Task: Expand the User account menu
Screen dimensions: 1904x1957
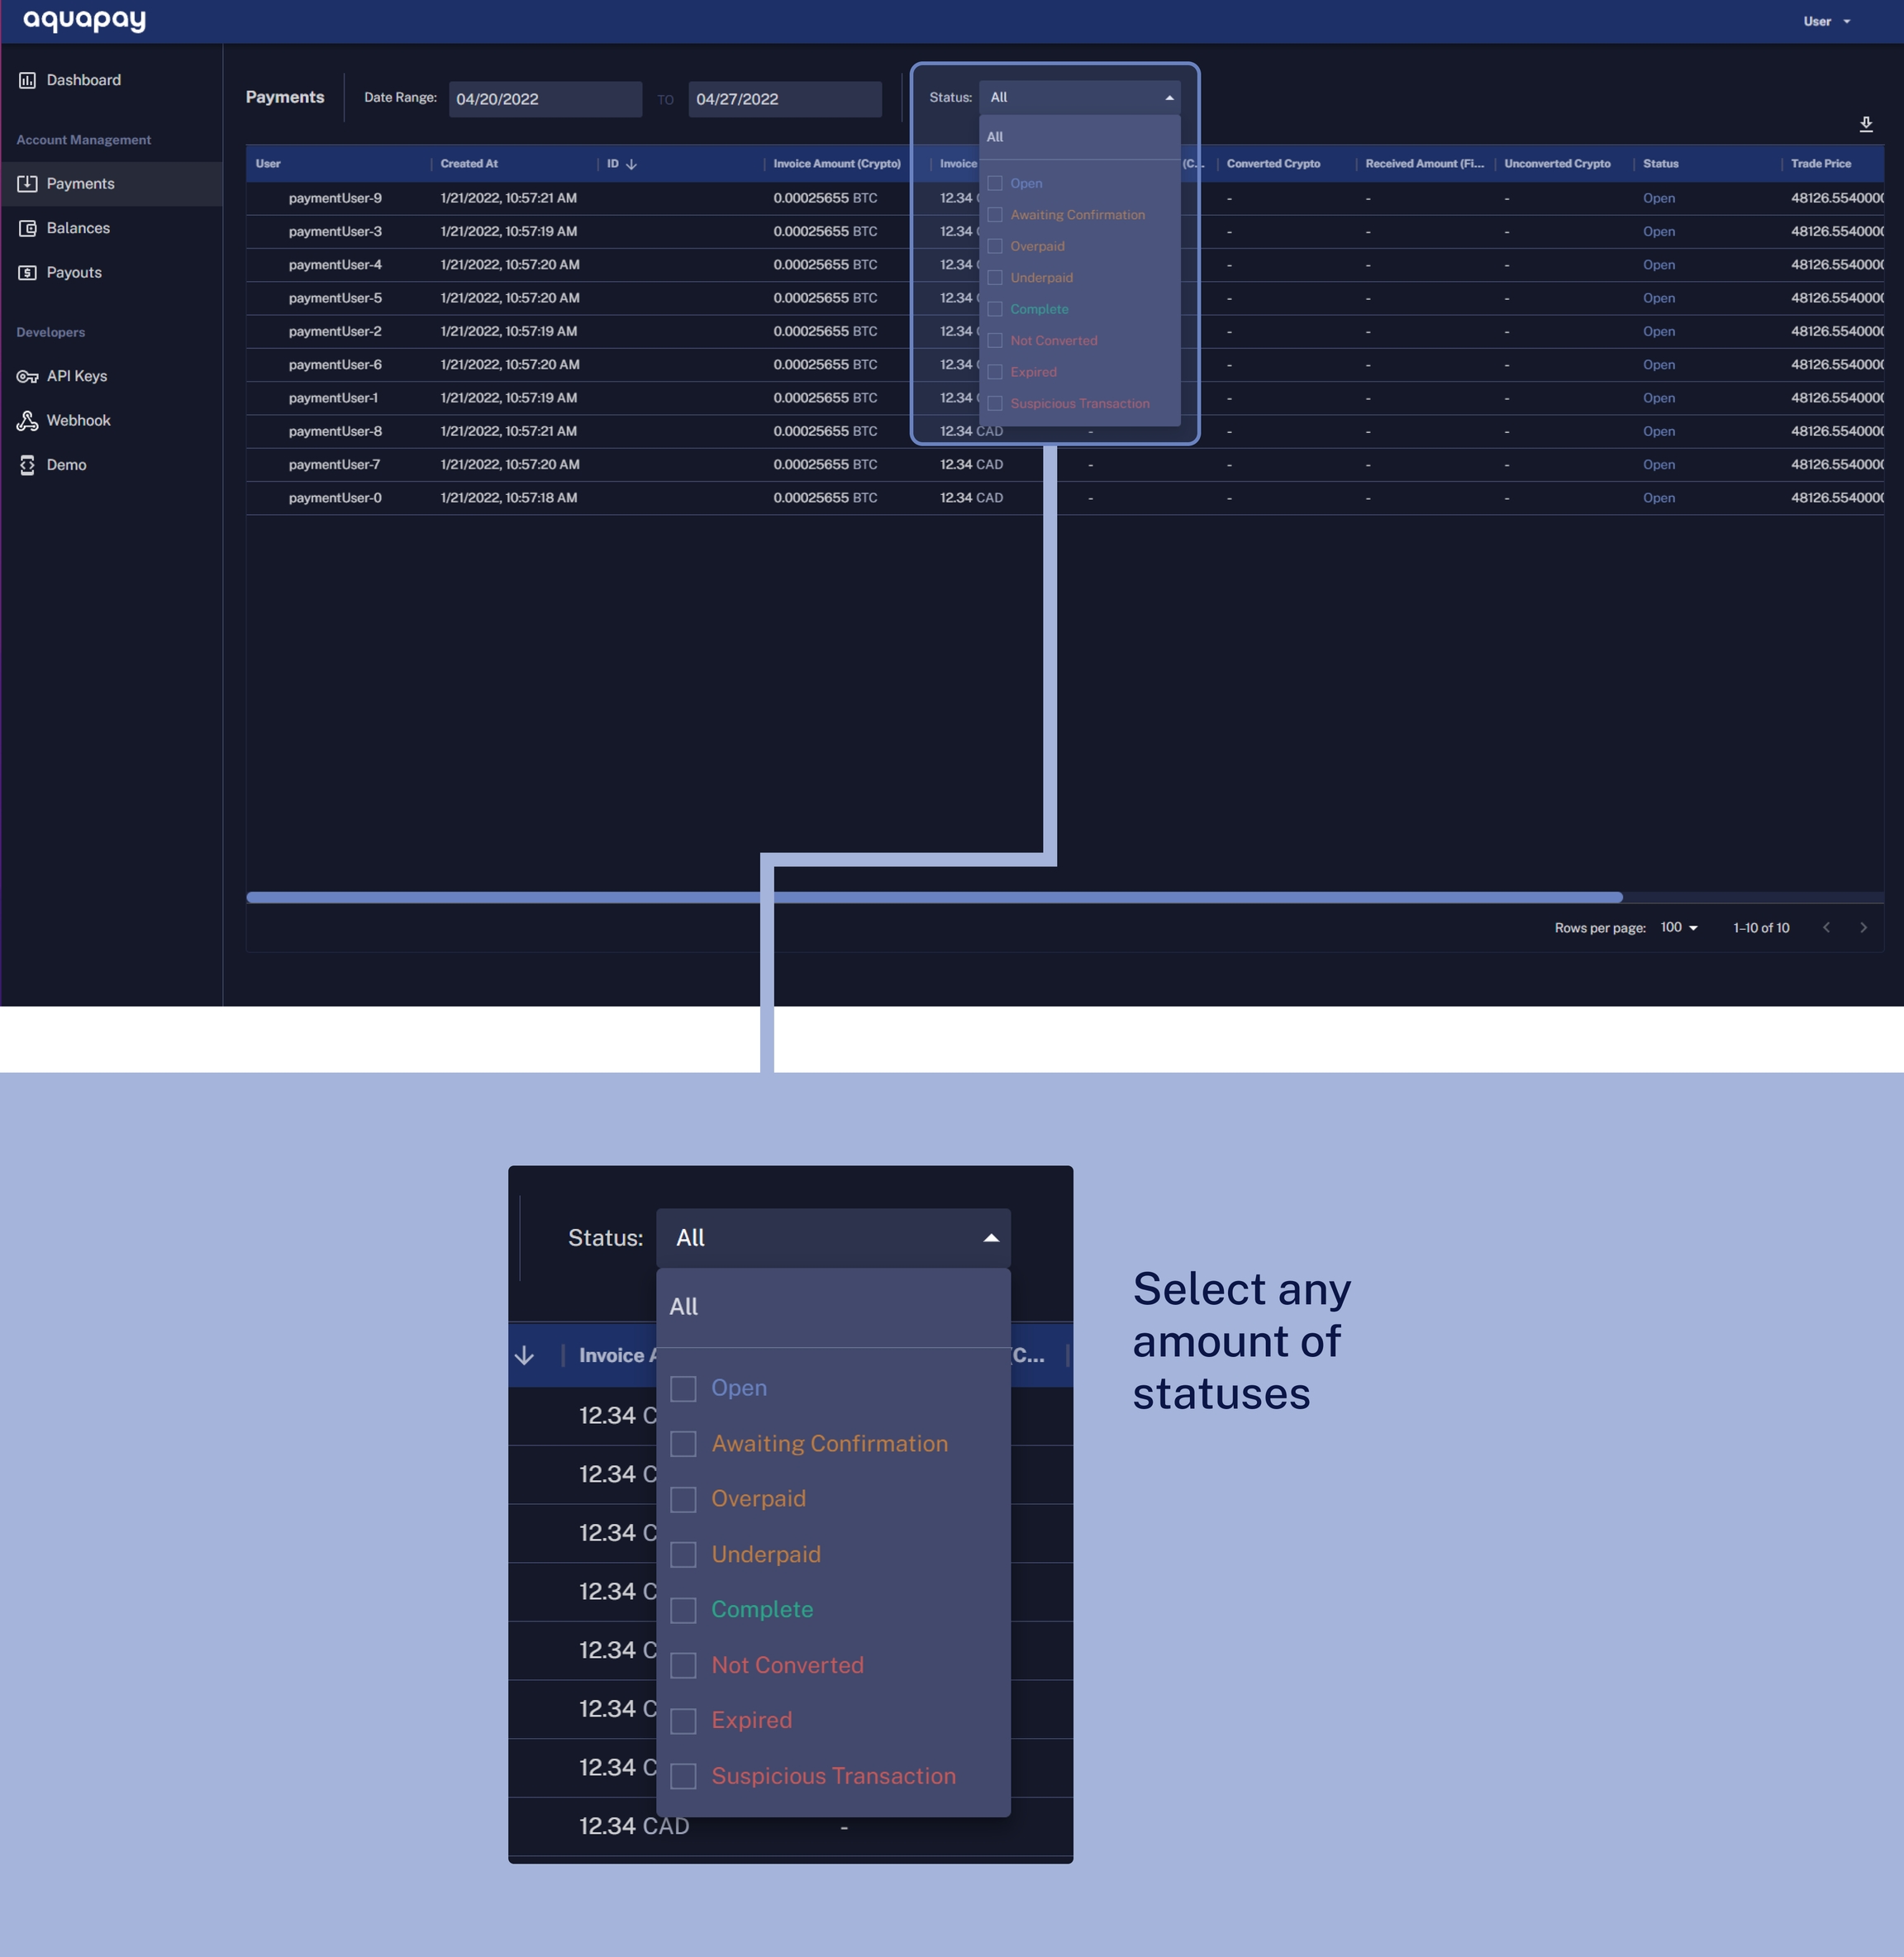Action: click(1826, 21)
